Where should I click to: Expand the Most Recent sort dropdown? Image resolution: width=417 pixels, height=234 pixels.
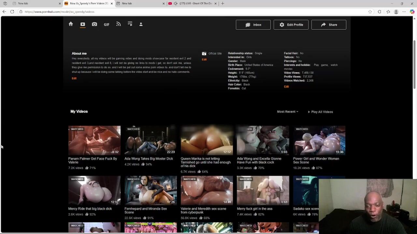287,112
